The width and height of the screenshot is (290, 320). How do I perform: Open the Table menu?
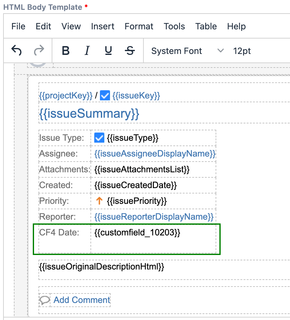point(206,27)
